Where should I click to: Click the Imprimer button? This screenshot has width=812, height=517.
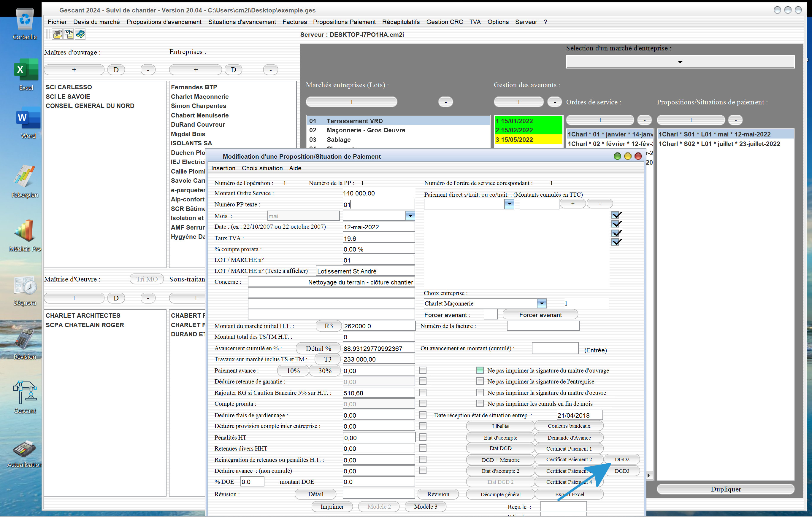[x=332, y=507]
